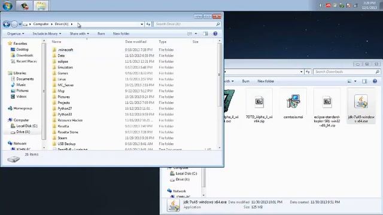Open recent pages arrow next to Forward button
Image resolution: width=383 pixels, height=215 pixels.
pos(20,24)
